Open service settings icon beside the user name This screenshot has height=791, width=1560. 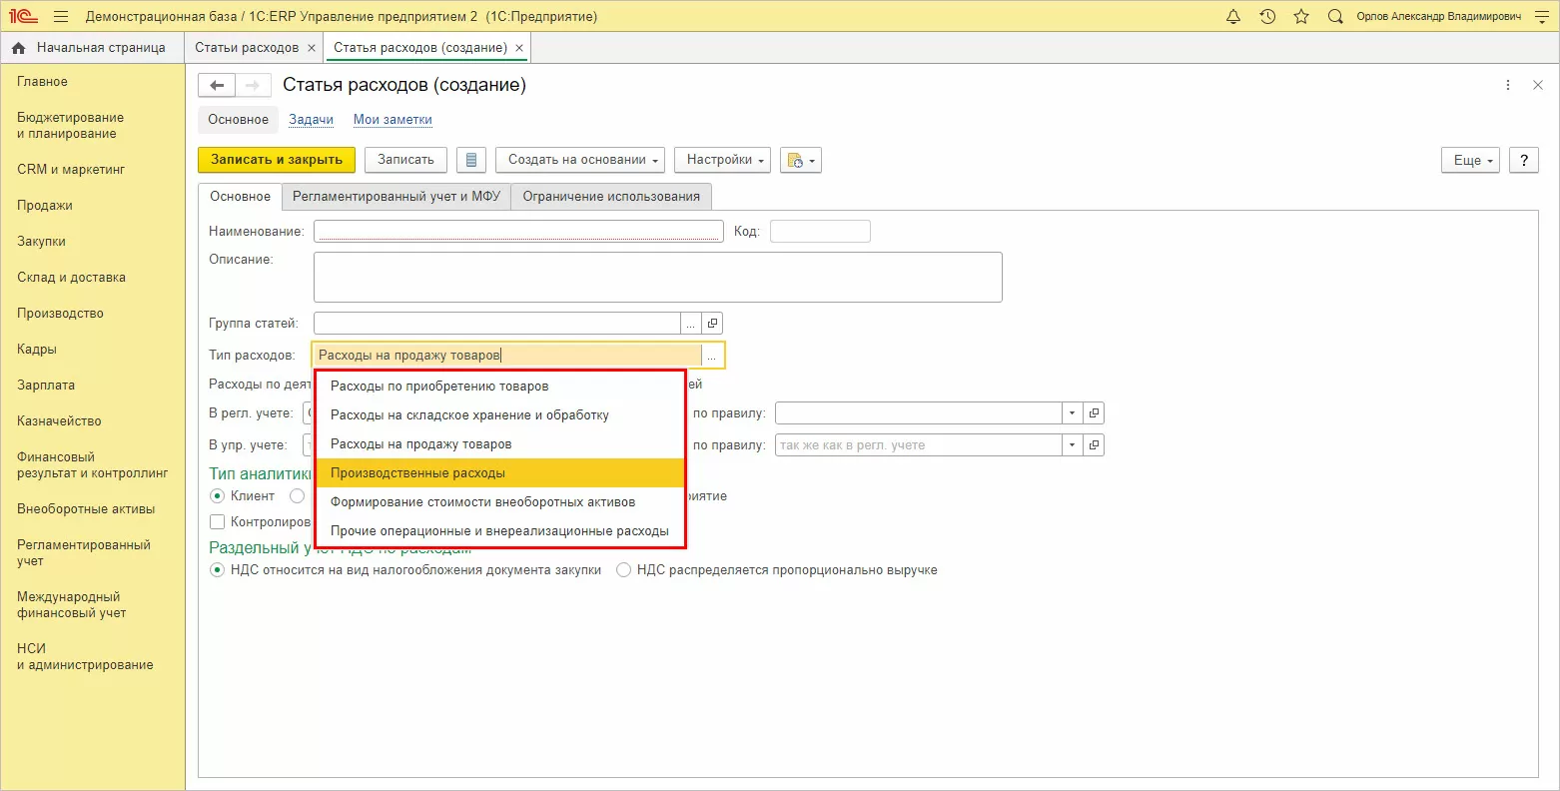[x=1541, y=17]
